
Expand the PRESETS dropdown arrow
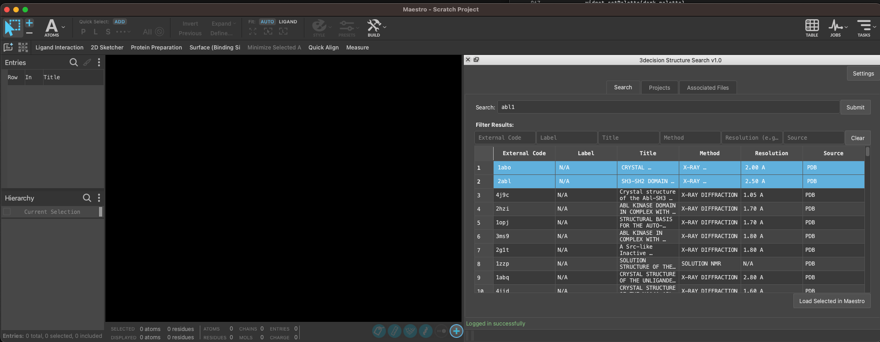(358, 27)
